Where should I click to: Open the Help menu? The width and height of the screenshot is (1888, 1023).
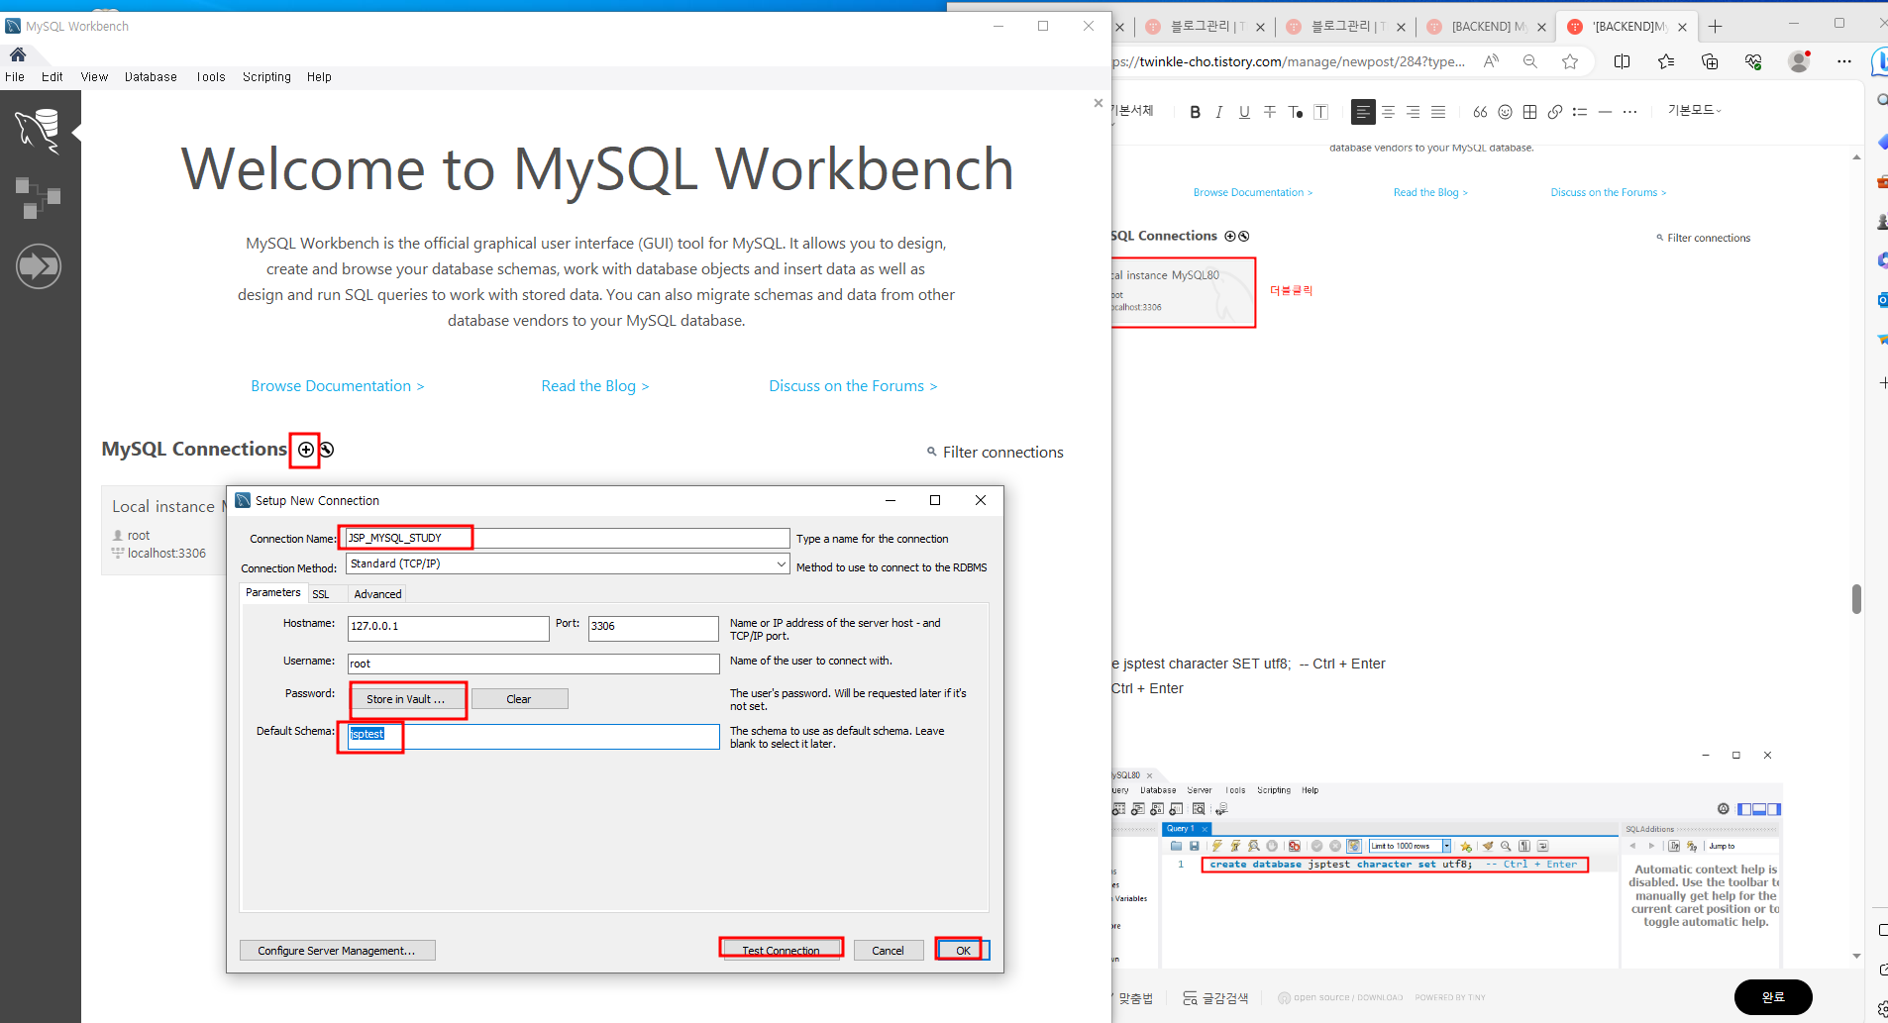click(x=319, y=77)
